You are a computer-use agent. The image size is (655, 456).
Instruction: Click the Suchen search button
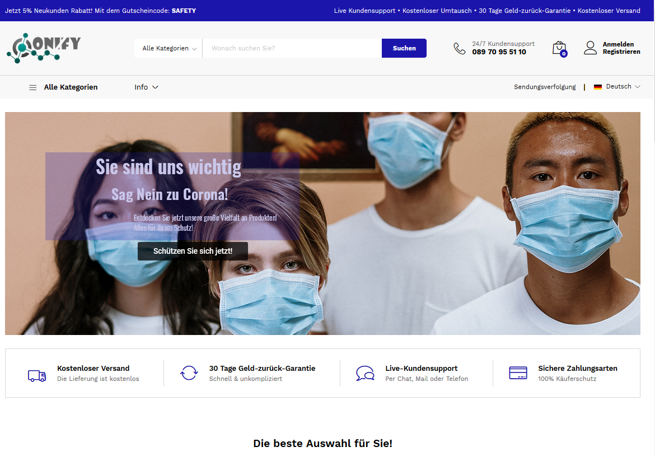pos(404,48)
